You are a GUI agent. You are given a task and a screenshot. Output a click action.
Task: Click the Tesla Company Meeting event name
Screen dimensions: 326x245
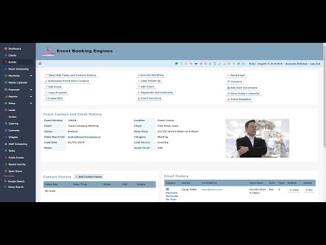click(x=83, y=126)
